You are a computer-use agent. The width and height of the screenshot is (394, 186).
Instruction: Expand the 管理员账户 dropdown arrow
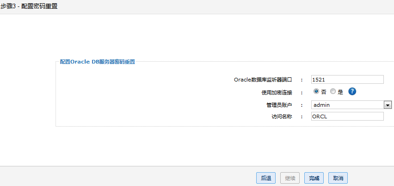388,105
